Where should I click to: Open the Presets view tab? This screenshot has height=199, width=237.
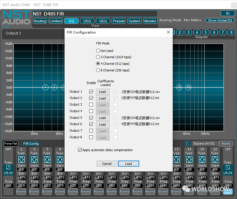[x=119, y=21]
